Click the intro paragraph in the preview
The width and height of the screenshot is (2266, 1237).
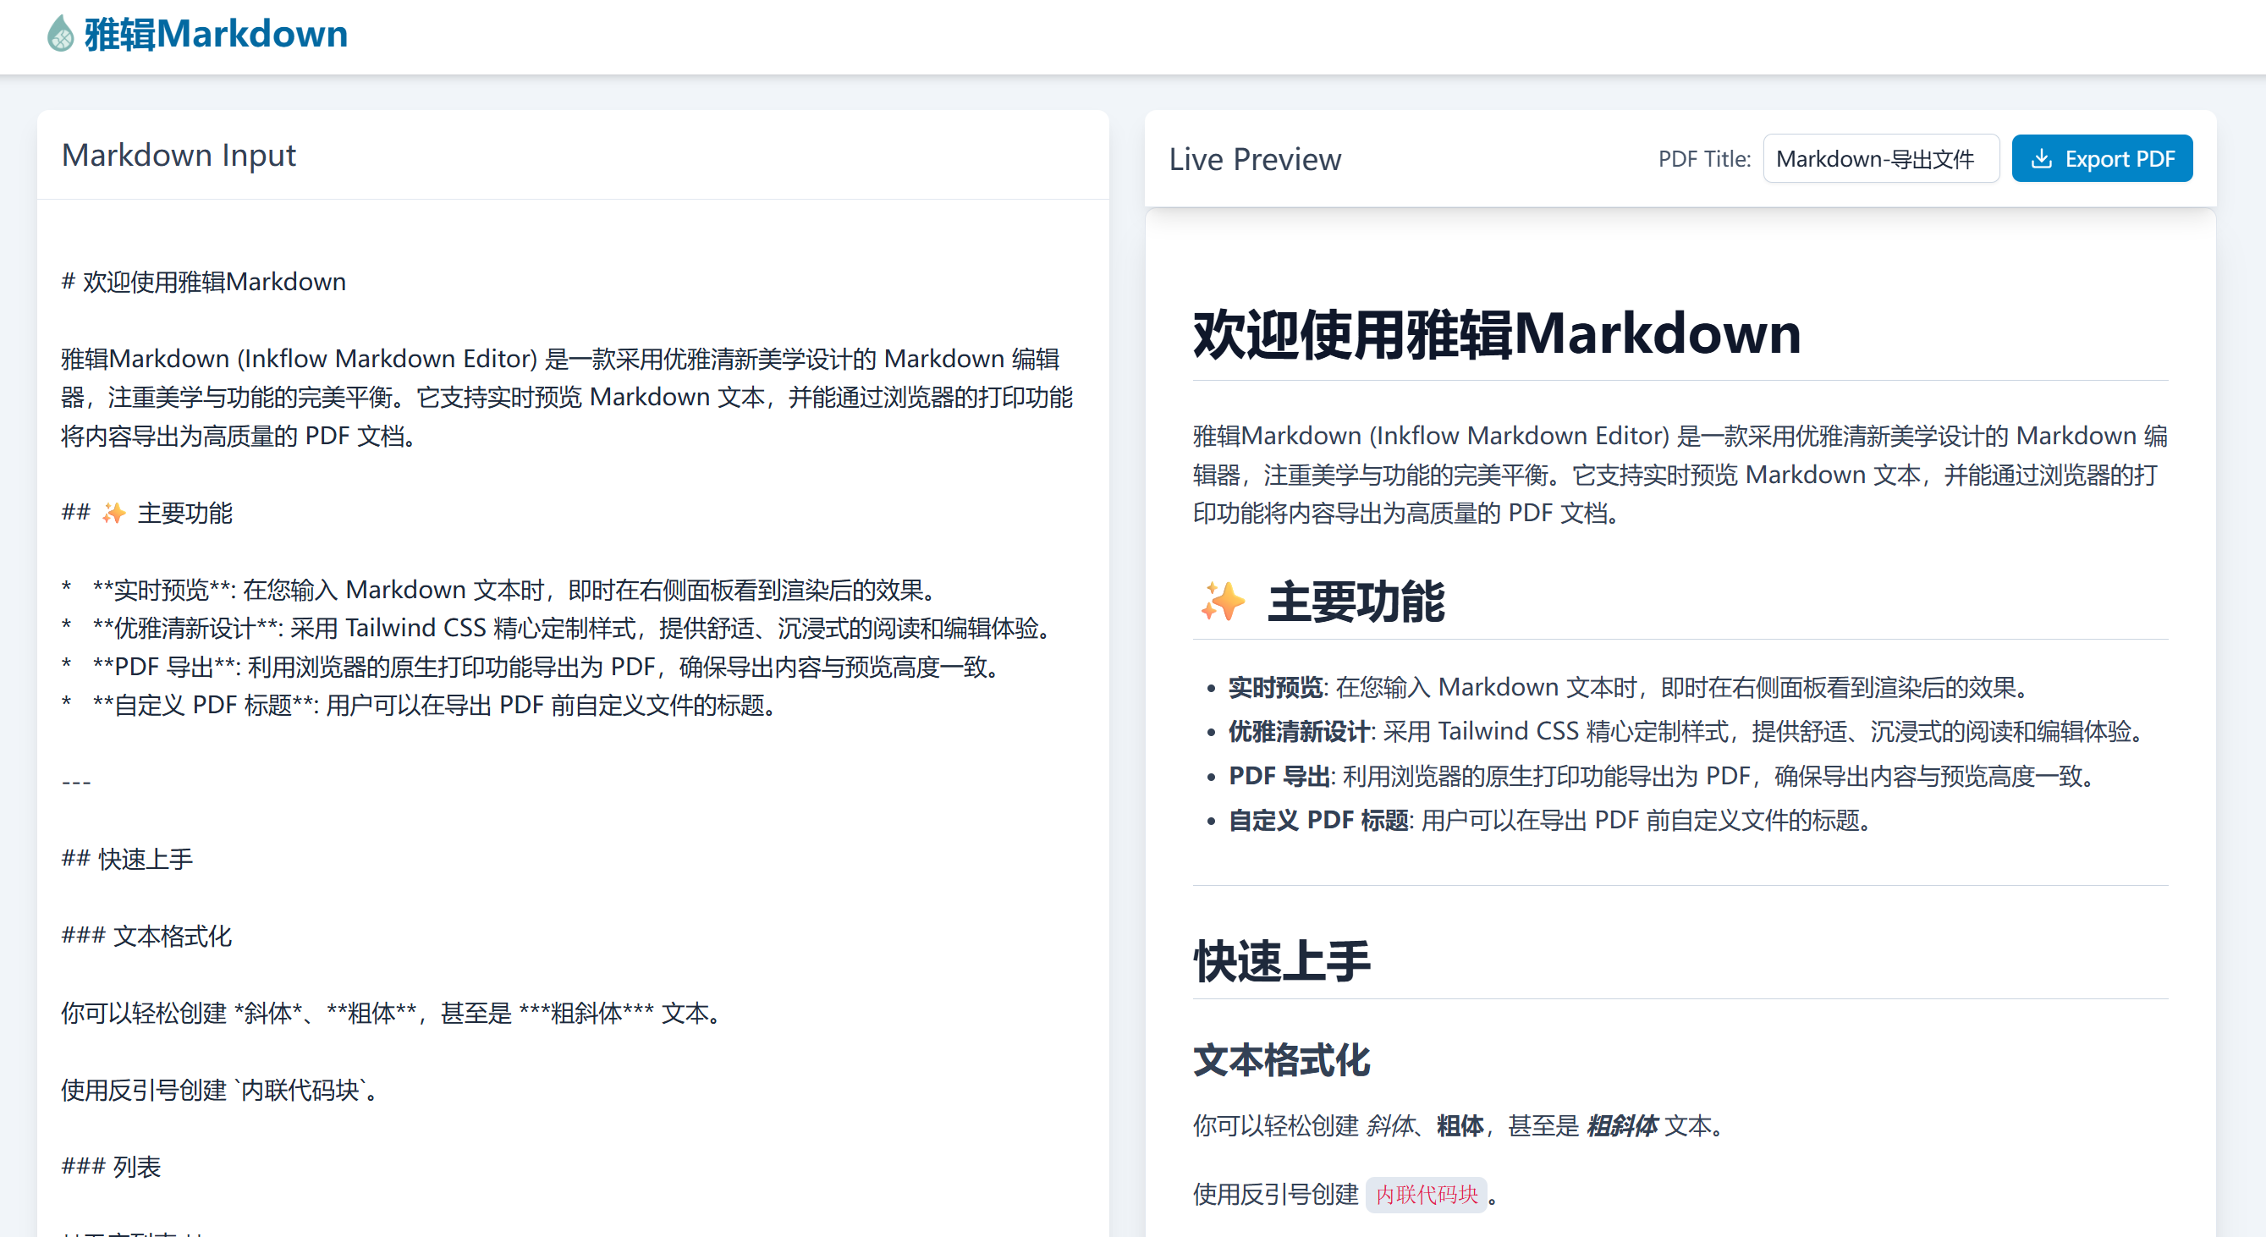pos(1680,474)
